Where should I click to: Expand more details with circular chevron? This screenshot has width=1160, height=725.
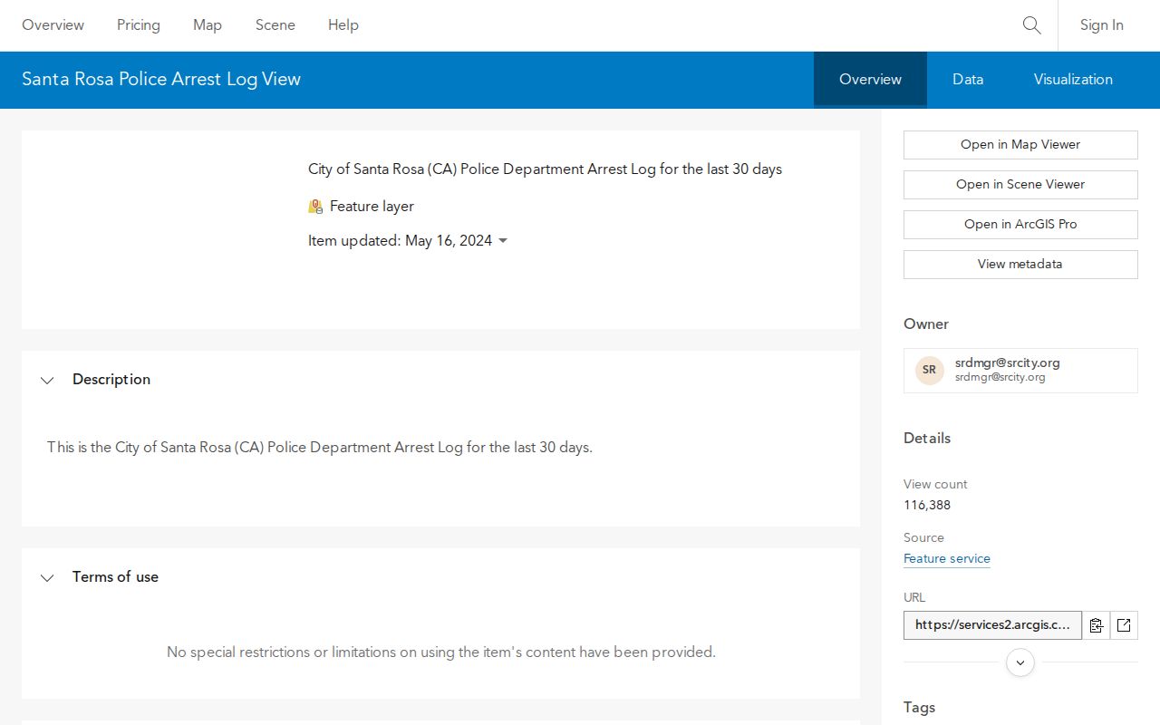click(x=1020, y=662)
